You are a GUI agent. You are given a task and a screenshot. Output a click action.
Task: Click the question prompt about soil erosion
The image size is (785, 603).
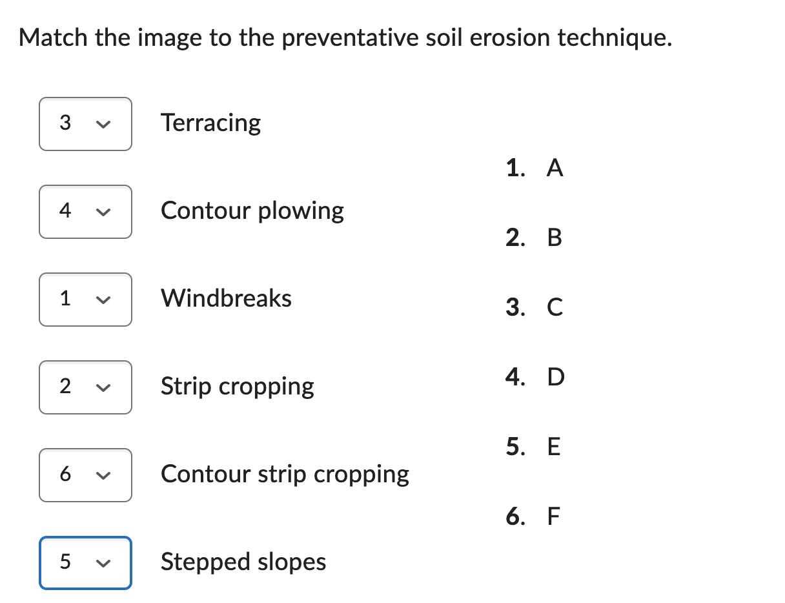345,38
